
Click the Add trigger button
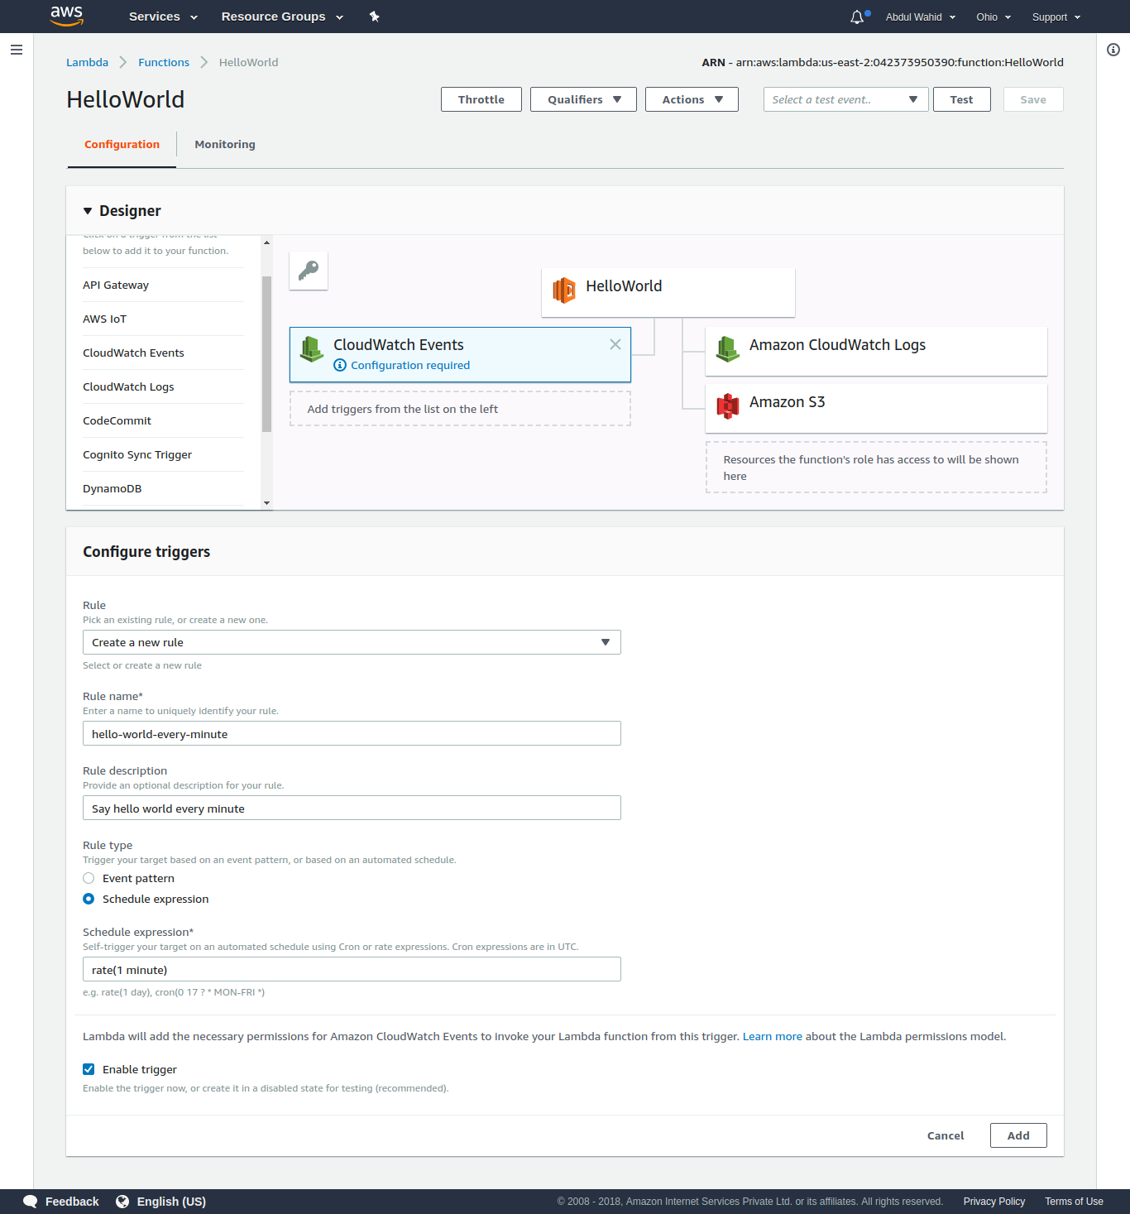pyautogui.click(x=1018, y=1135)
